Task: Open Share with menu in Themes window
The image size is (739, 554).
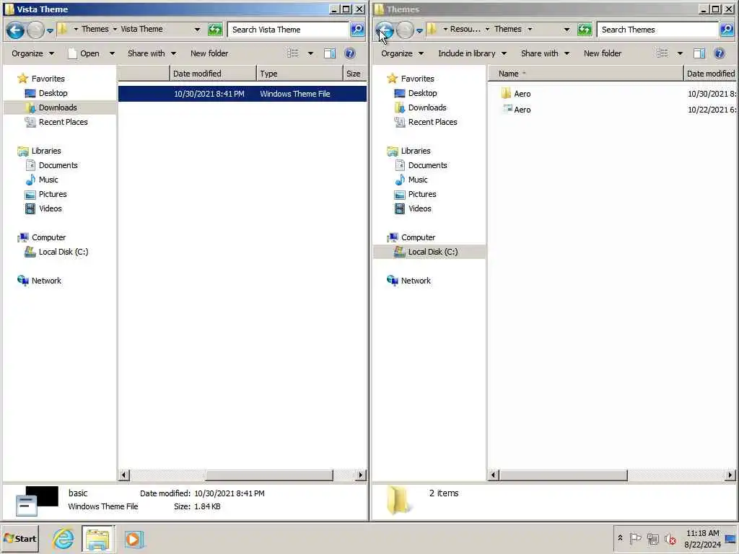Action: [x=545, y=53]
